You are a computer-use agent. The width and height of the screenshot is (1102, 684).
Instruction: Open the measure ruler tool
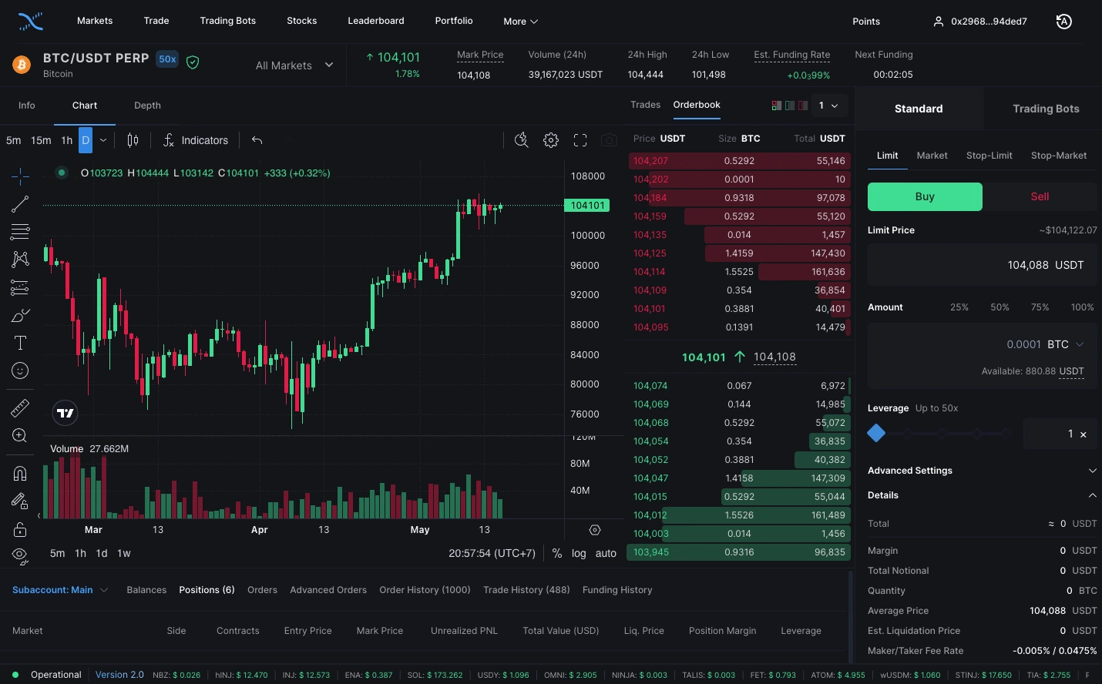point(19,407)
